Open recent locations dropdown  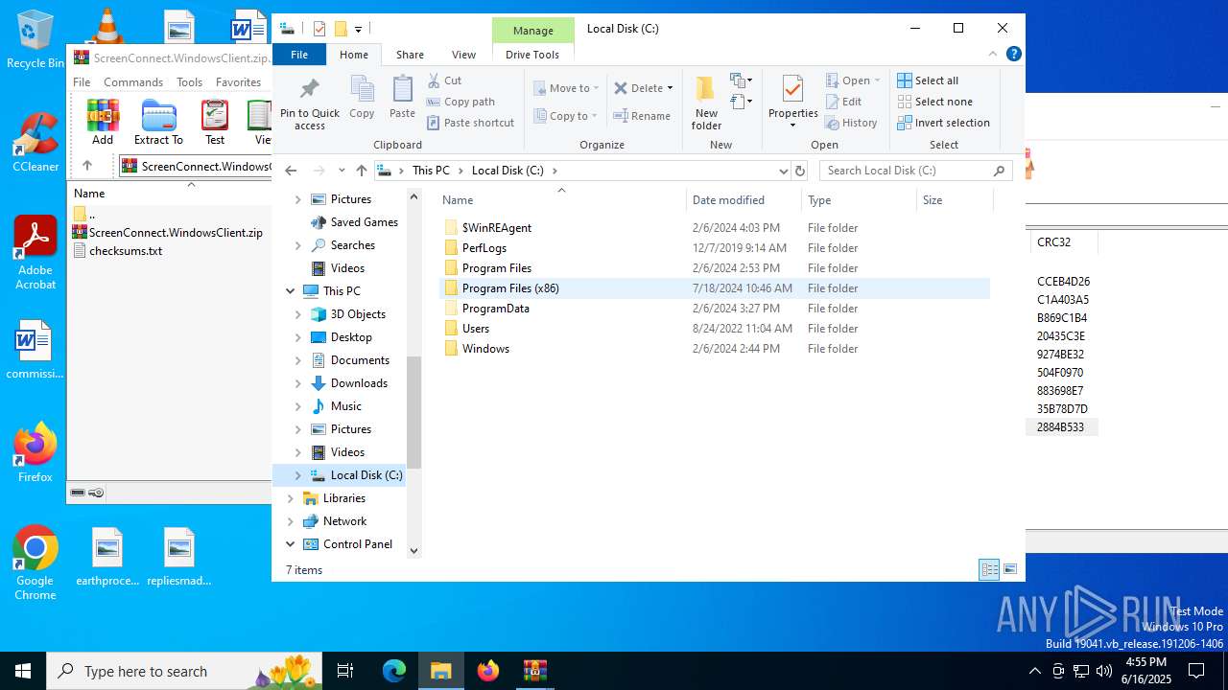click(x=342, y=171)
